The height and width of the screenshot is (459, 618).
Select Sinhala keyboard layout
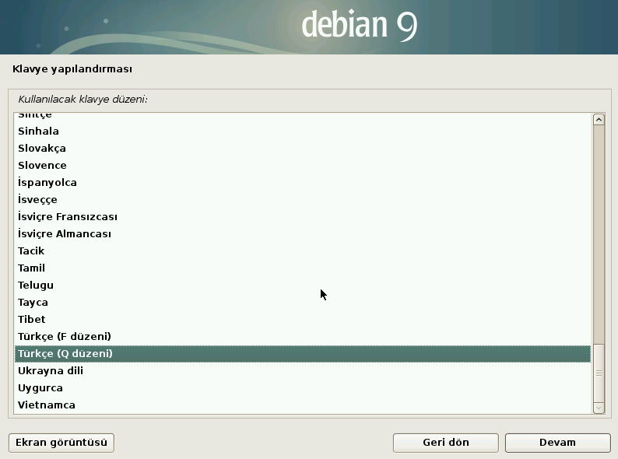pyautogui.click(x=303, y=131)
